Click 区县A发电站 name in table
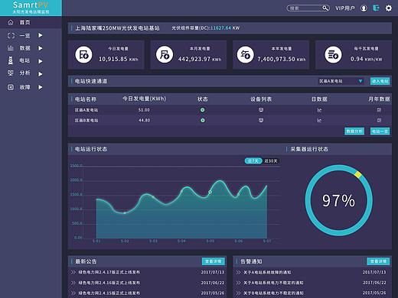 tap(86, 110)
